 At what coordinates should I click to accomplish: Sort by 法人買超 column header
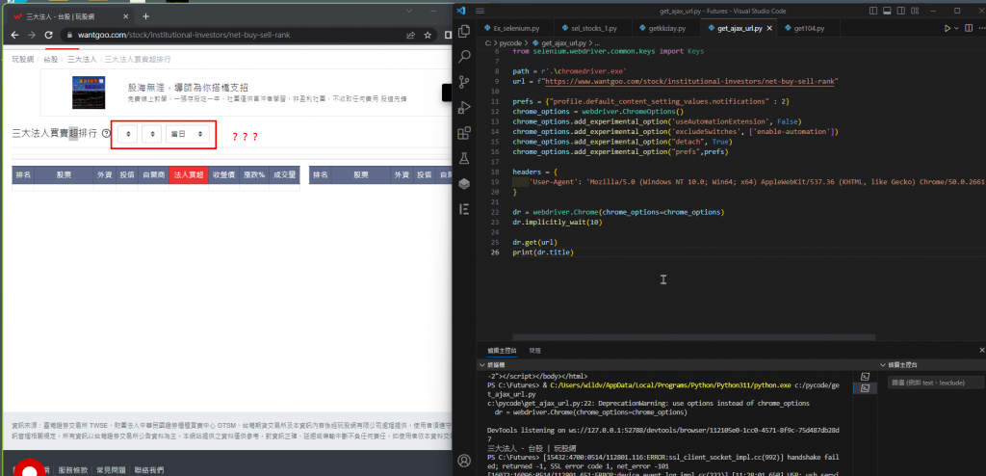pos(189,175)
